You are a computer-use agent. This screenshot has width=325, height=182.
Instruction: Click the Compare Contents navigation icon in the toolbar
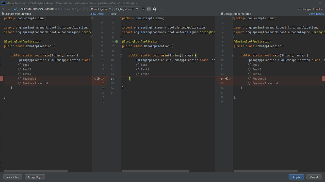(16, 9)
